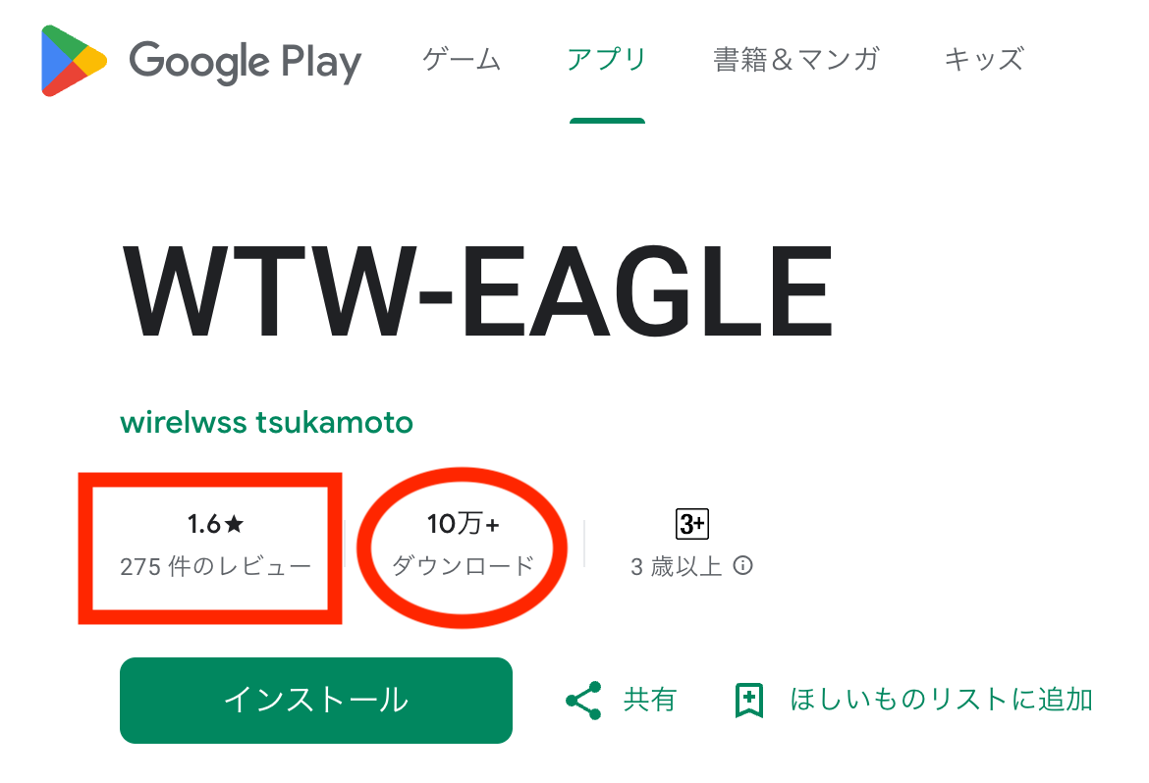1149x783 pixels.
Task: Click the 1.6 star rating
Action: point(215,524)
